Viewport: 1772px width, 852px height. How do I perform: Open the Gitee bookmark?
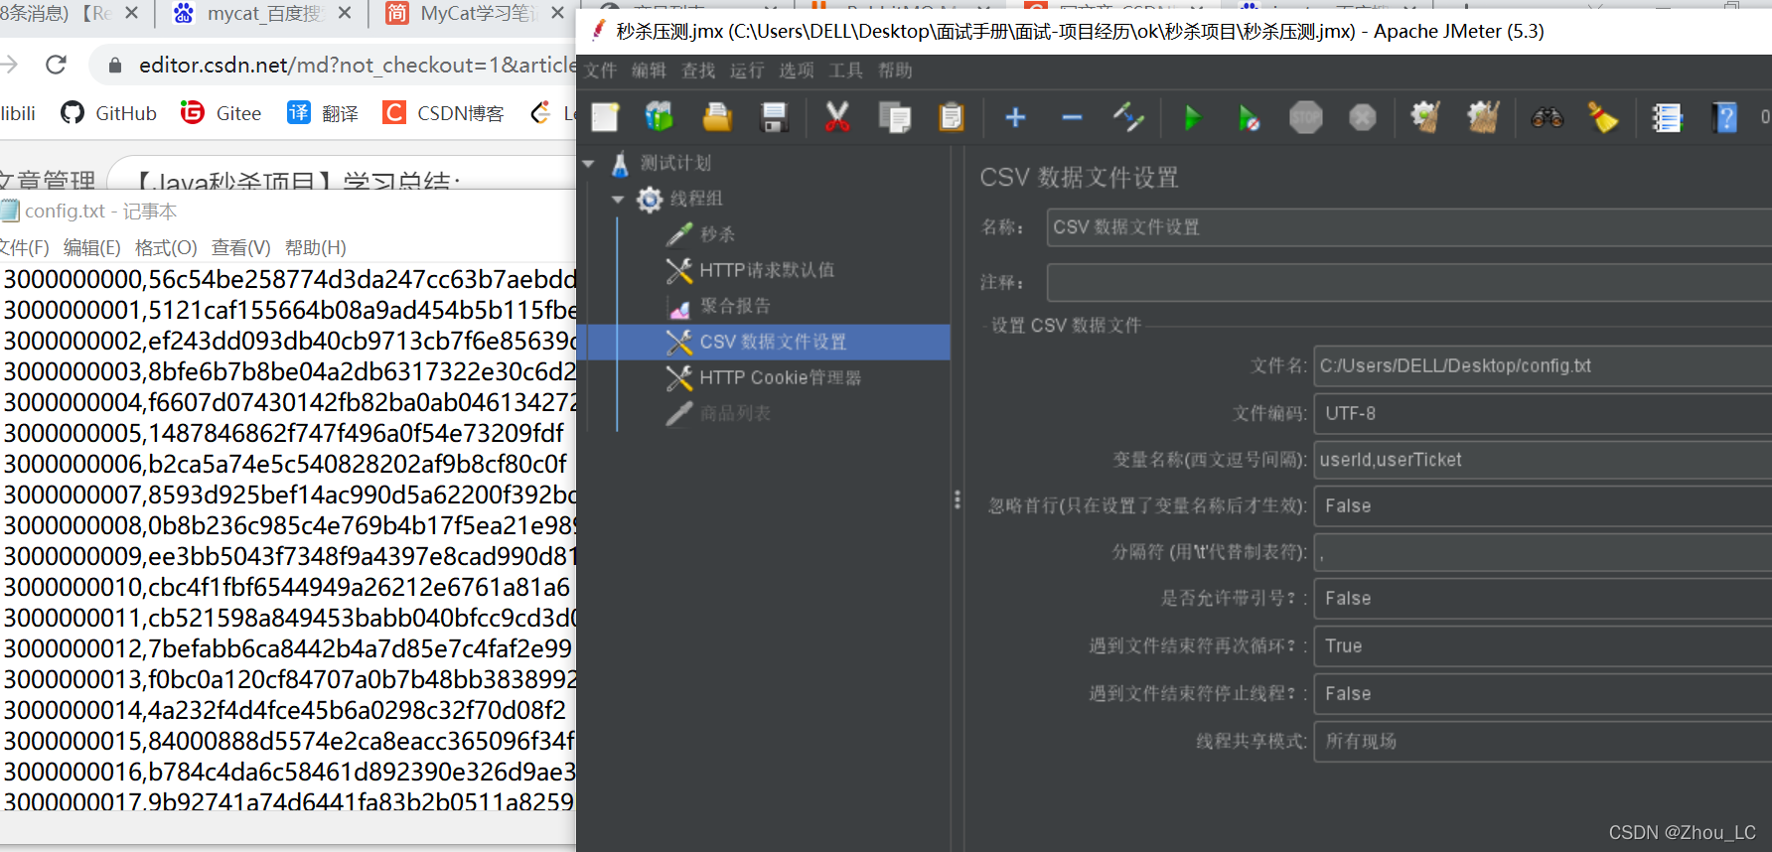221,113
